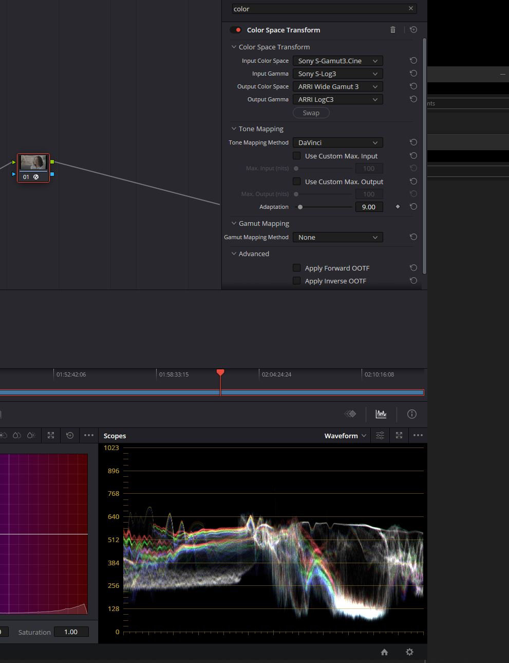Reset Gamut Mapping Method
The image size is (509, 663).
(x=413, y=237)
